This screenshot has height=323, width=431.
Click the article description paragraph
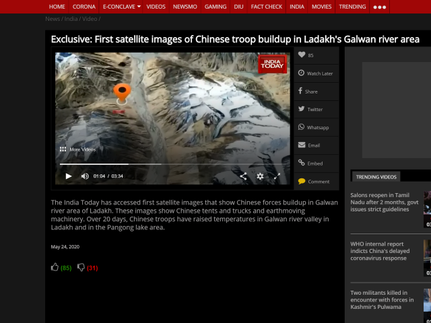click(x=195, y=215)
